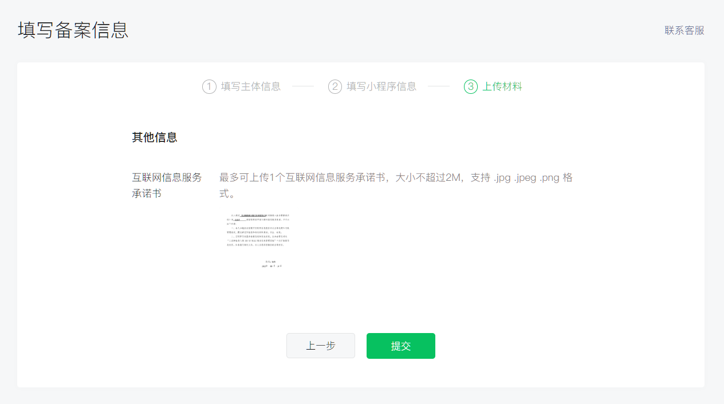Click the step 1 circled number icon
Viewport: 724px width, 404px height.
(x=209, y=87)
